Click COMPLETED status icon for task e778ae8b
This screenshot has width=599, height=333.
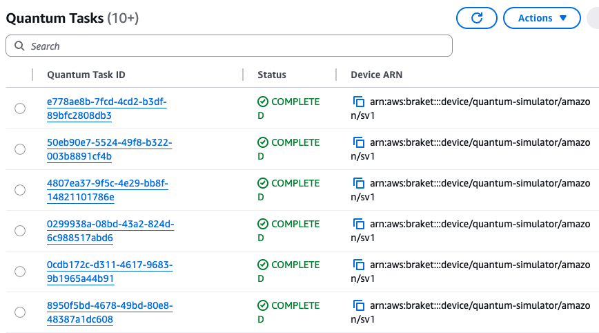point(263,102)
